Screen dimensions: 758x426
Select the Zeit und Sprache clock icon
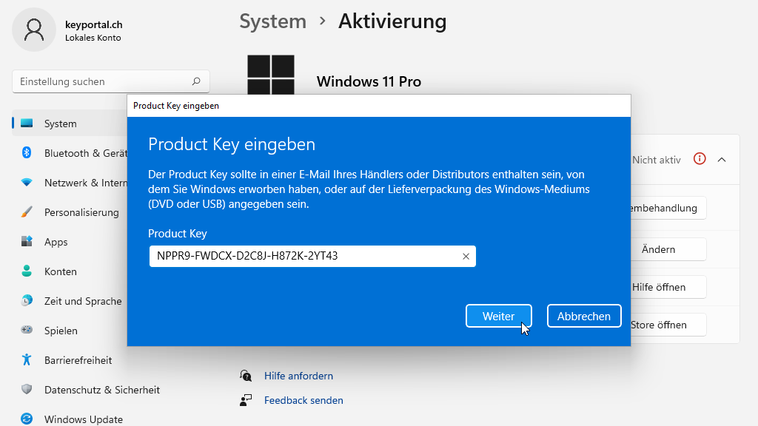(x=27, y=301)
